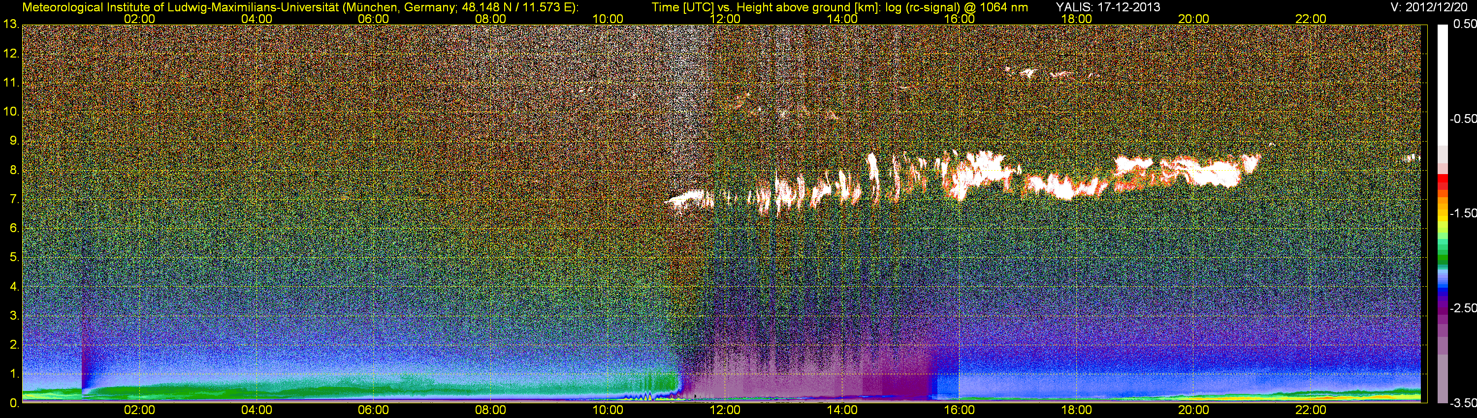The image size is (1477, 418).
Task: Click '02:00' on the upper time axis
Action: [x=139, y=19]
